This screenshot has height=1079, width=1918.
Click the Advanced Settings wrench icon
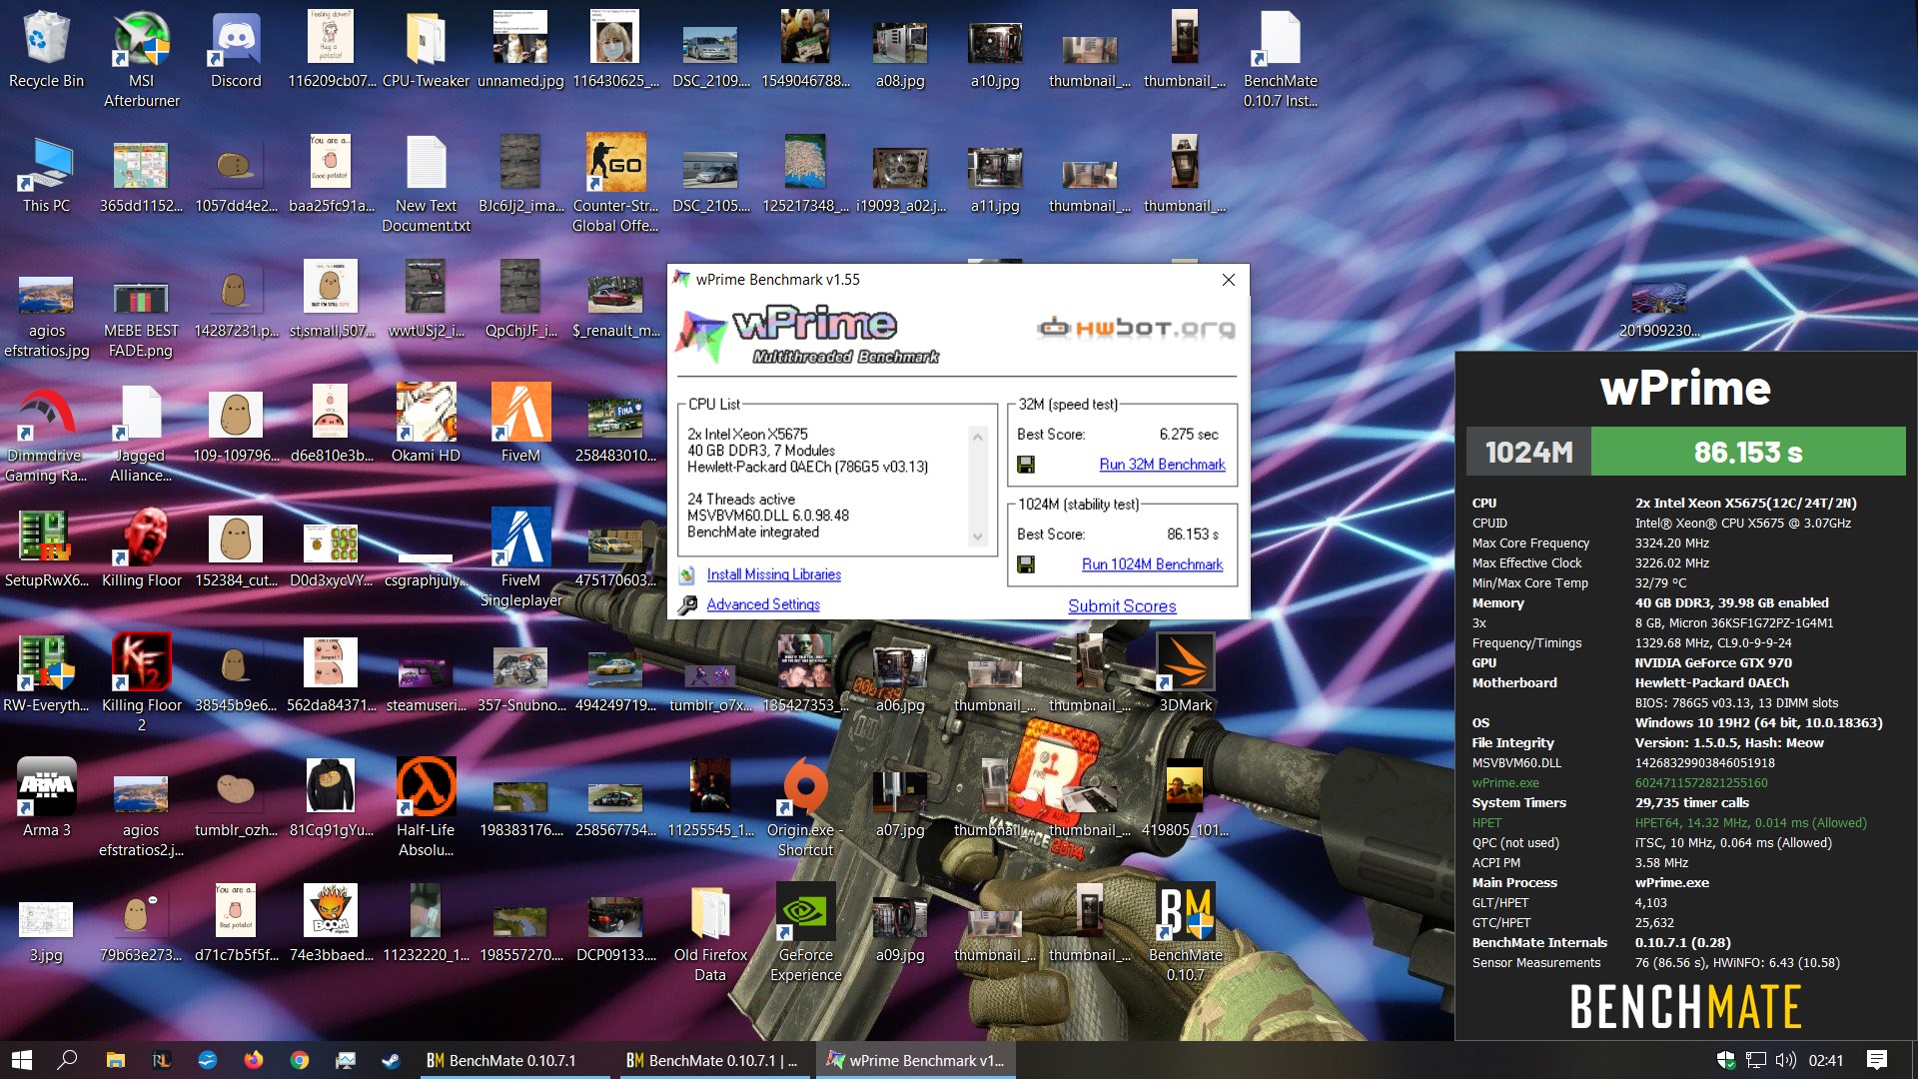[x=687, y=604]
